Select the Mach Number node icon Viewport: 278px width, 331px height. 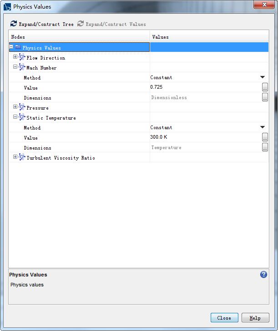coord(22,67)
